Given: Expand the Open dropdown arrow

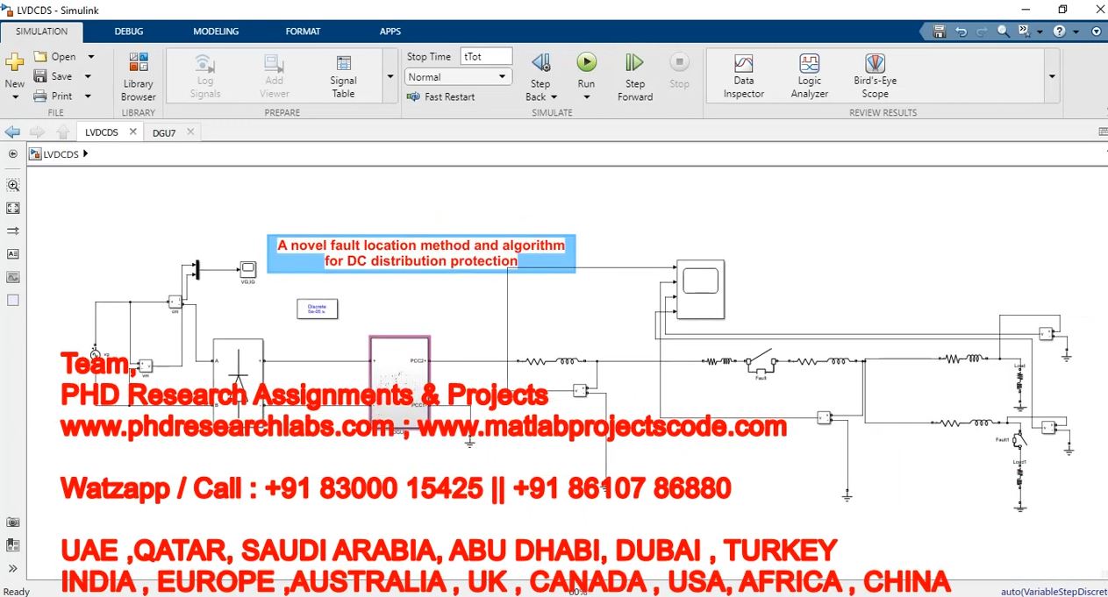Looking at the screenshot, I should point(90,57).
